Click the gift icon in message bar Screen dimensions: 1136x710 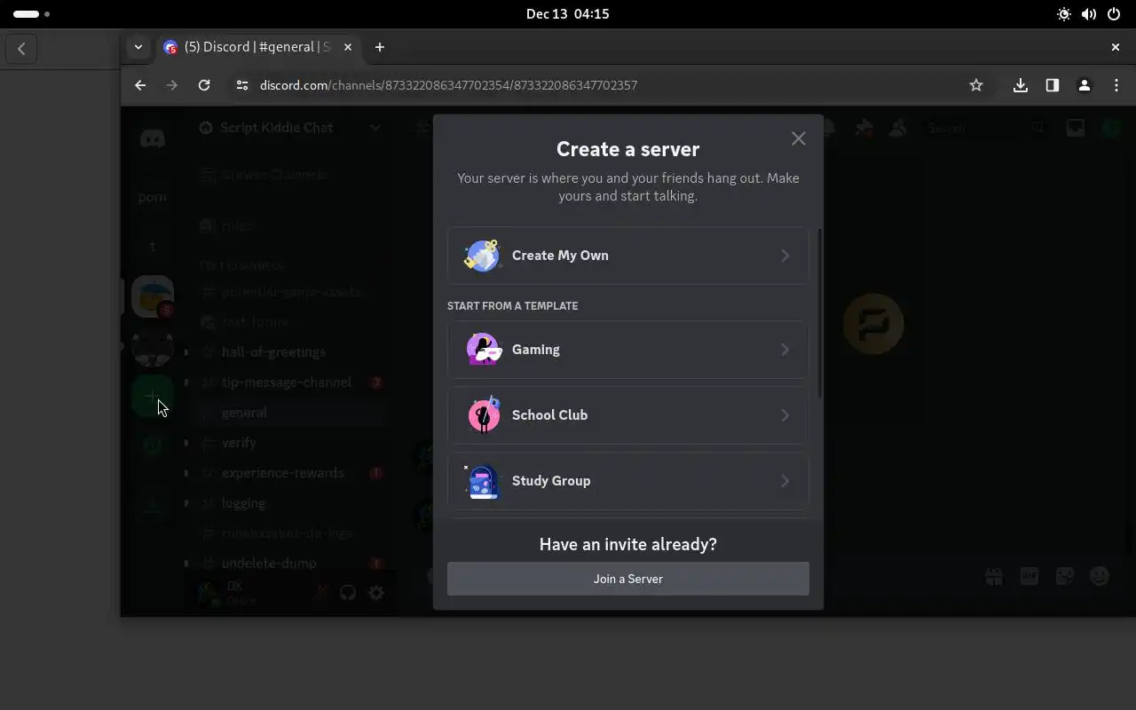click(994, 577)
